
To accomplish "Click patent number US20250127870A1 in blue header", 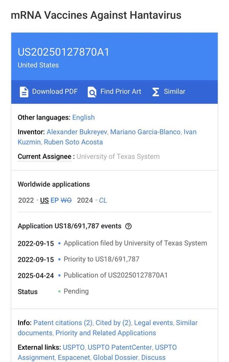I will [x=63, y=52].
